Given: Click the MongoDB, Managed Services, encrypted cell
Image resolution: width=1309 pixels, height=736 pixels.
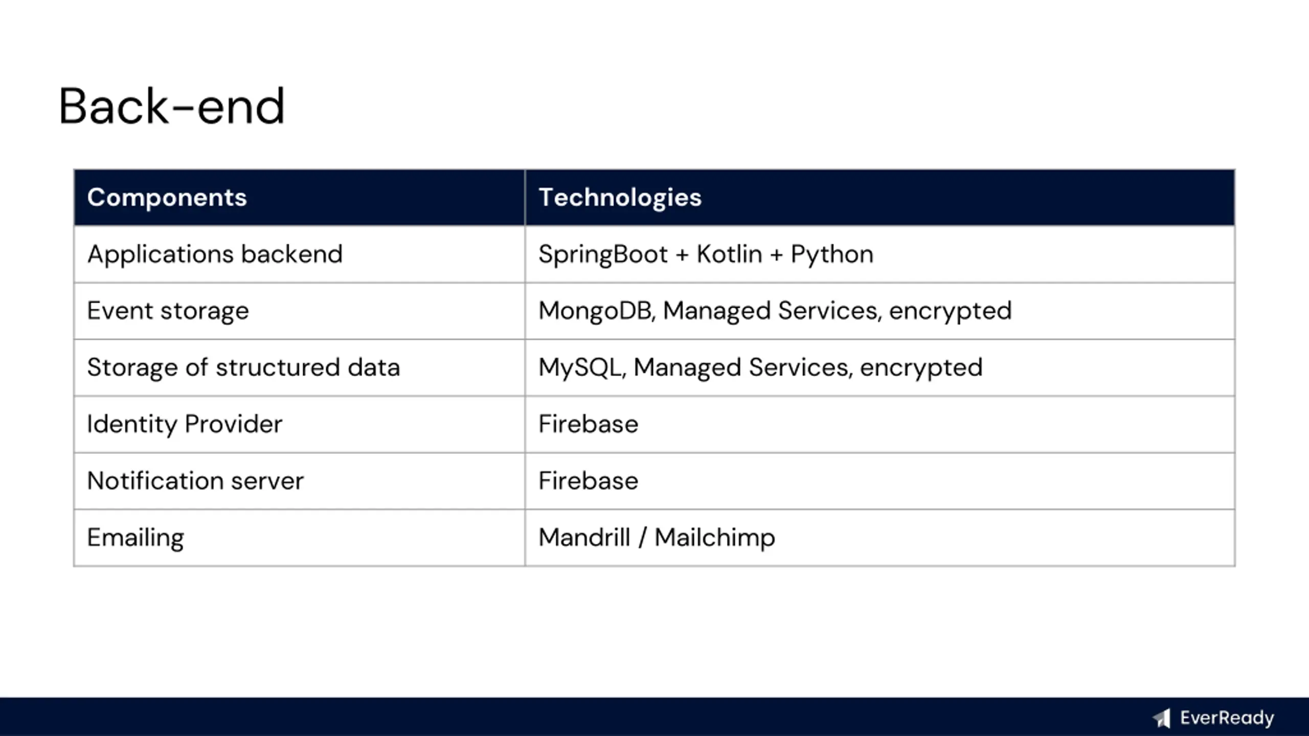Looking at the screenshot, I should point(879,311).
